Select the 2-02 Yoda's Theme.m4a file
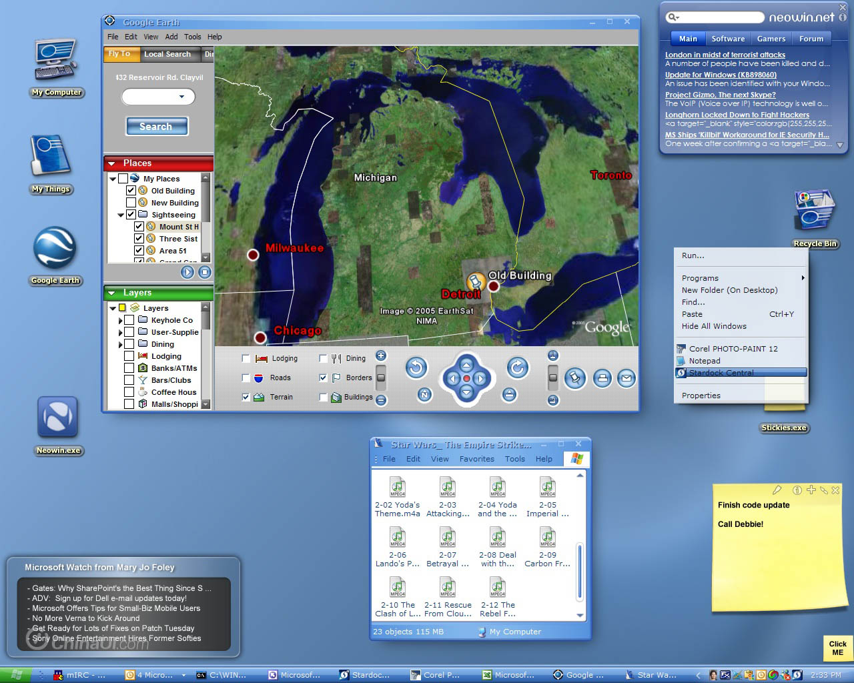854x683 pixels. (397, 498)
